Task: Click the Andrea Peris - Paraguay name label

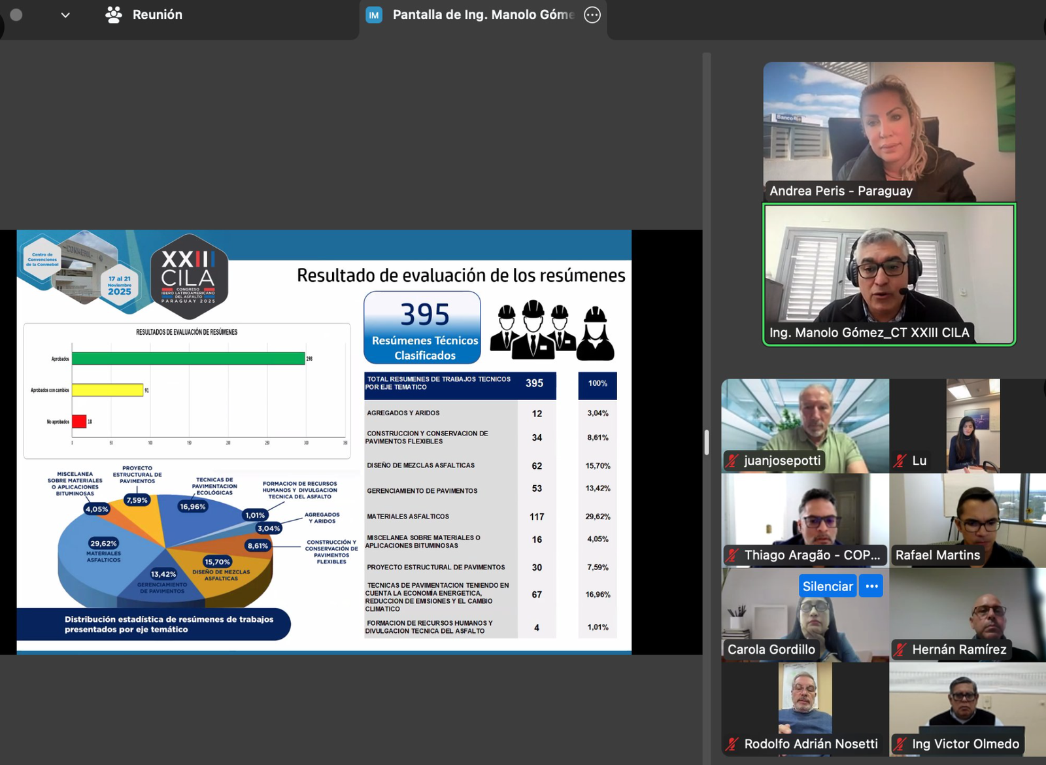Action: click(x=841, y=191)
